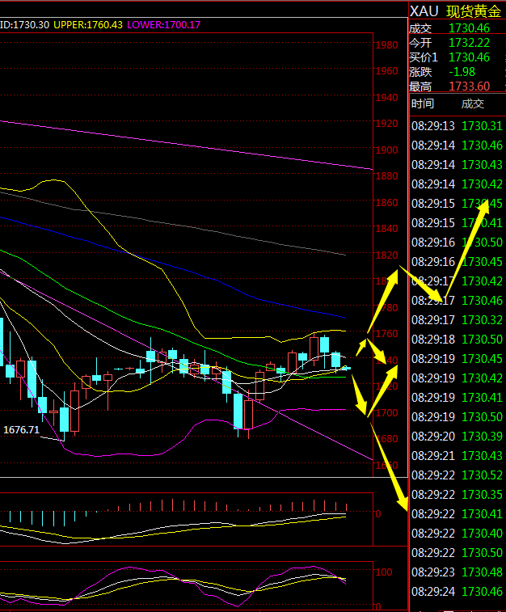Screen dimensions: 506x612
Task: Click the Bollinger UPPER:1760.43 label
Action: [88, 25]
